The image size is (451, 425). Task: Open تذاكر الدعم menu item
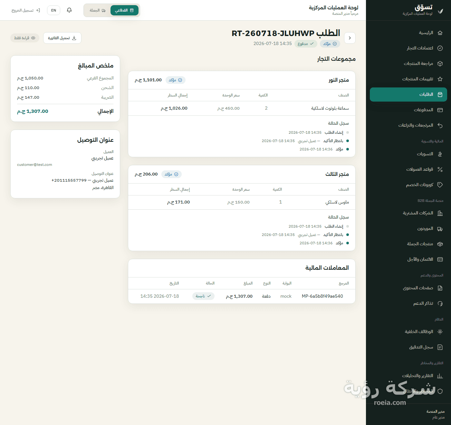[408, 303]
